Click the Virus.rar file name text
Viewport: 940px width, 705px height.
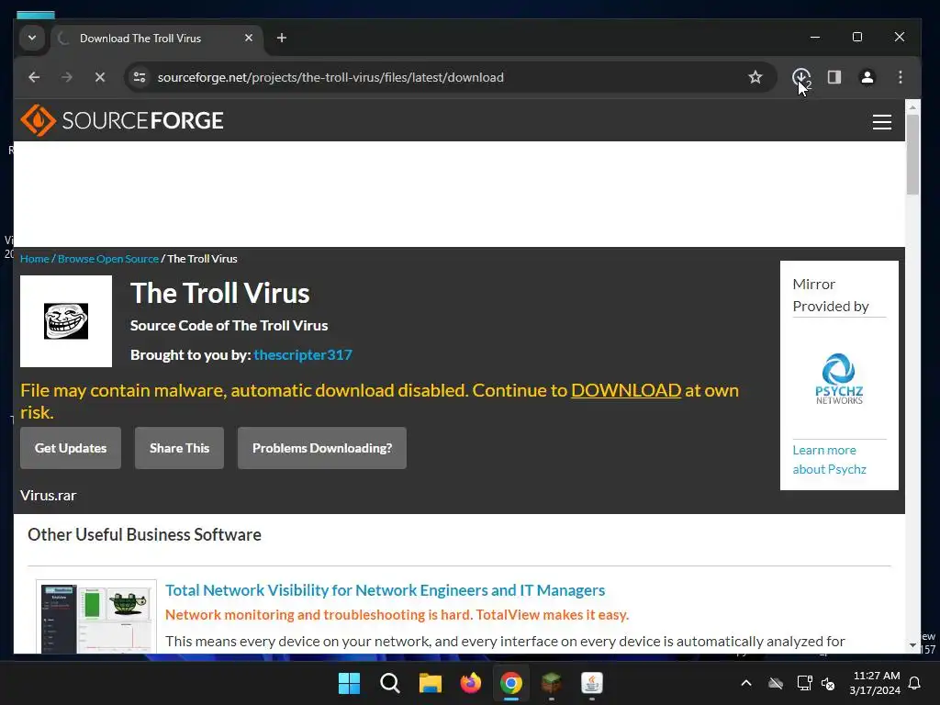[48, 496]
